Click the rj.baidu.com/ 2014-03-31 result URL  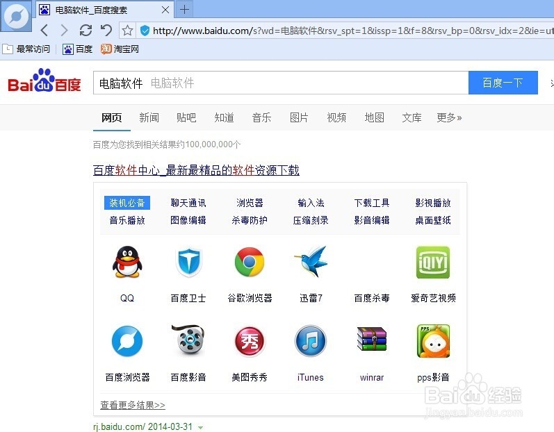point(142,426)
